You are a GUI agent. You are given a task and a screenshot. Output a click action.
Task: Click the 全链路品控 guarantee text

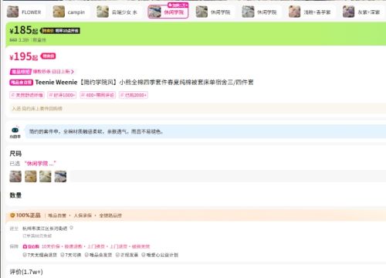[110, 215]
